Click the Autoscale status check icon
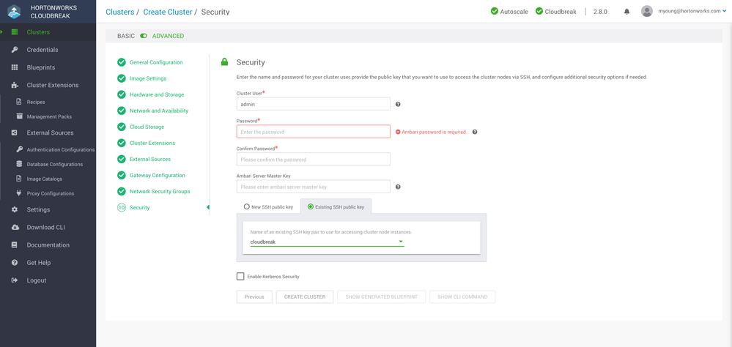The image size is (732, 347). tap(495, 11)
